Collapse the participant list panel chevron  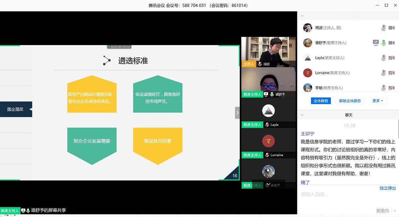(302, 16)
